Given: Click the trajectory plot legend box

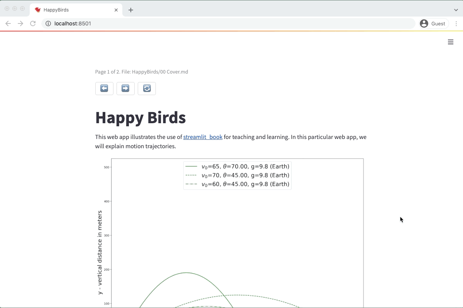Looking at the screenshot, I should tap(237, 176).
